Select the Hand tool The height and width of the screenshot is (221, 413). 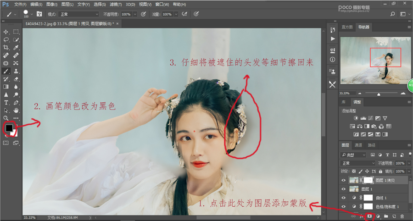coord(16,110)
